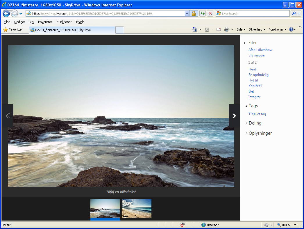Screen dimensions: 304x229
Task: Click the Stop loading icon
Action: pyautogui.click(x=210, y=14)
